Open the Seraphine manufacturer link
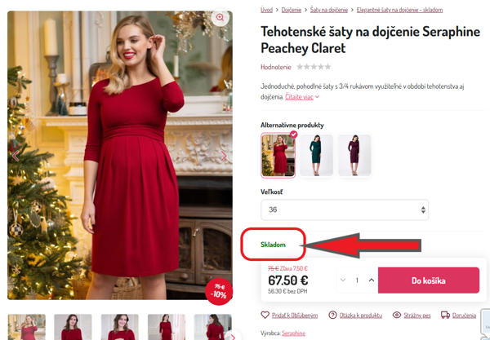Viewport: 490px width, 340px height. click(x=294, y=333)
